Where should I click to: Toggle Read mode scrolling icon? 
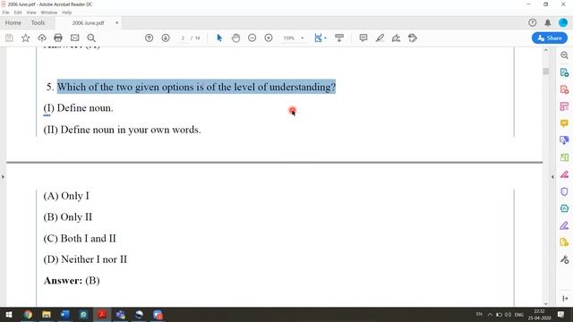point(339,38)
